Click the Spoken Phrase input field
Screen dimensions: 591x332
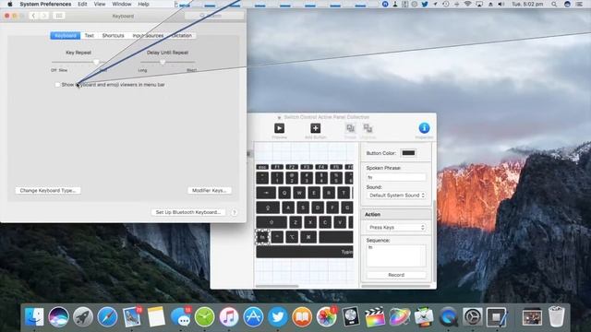pyautogui.click(x=396, y=177)
